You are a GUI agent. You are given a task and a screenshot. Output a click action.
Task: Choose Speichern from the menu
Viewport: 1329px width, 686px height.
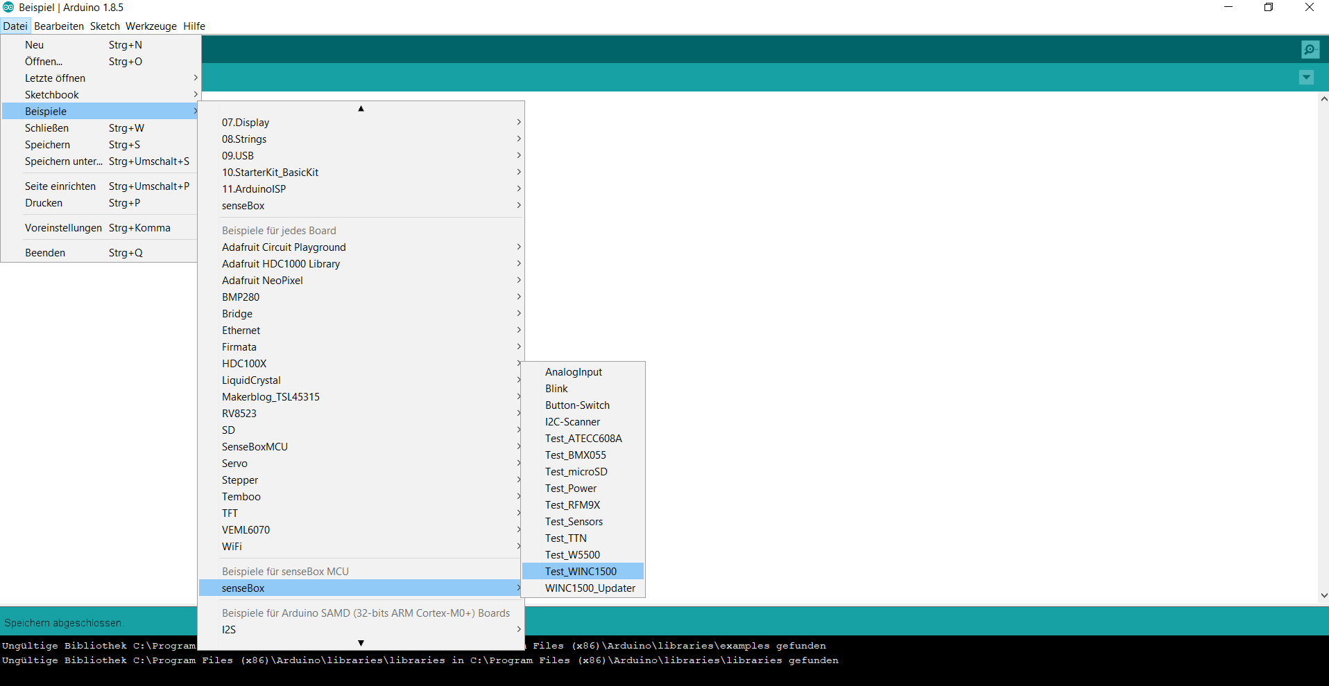[x=101, y=145]
